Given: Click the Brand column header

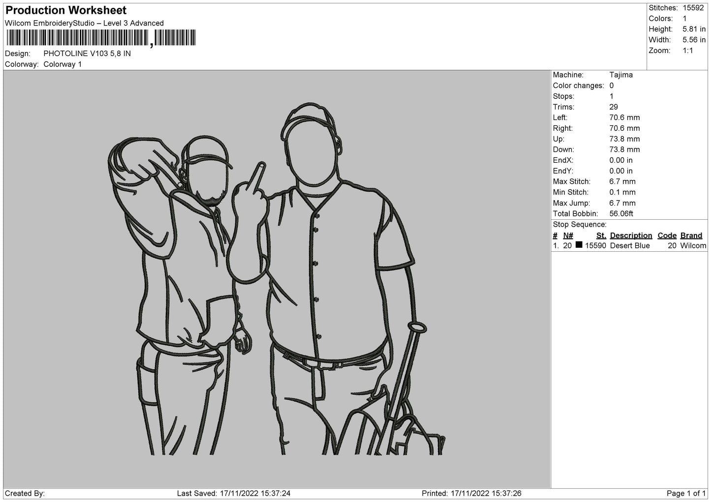Looking at the screenshot, I should [x=691, y=236].
